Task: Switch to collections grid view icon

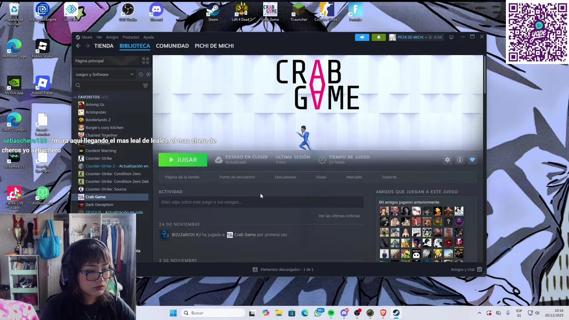Action: pos(145,61)
